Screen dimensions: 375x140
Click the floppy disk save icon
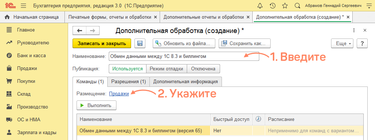[140, 44]
